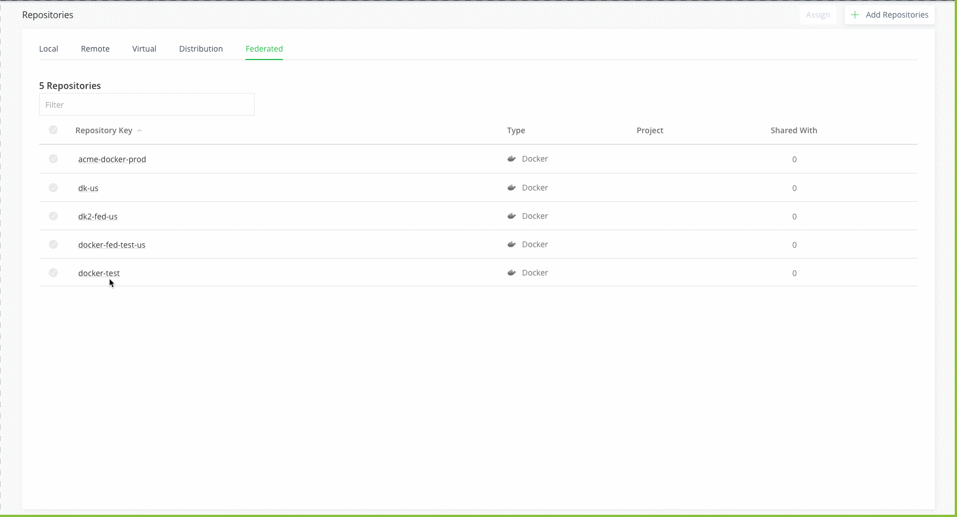
Task: Click the Filter input field
Action: [146, 104]
